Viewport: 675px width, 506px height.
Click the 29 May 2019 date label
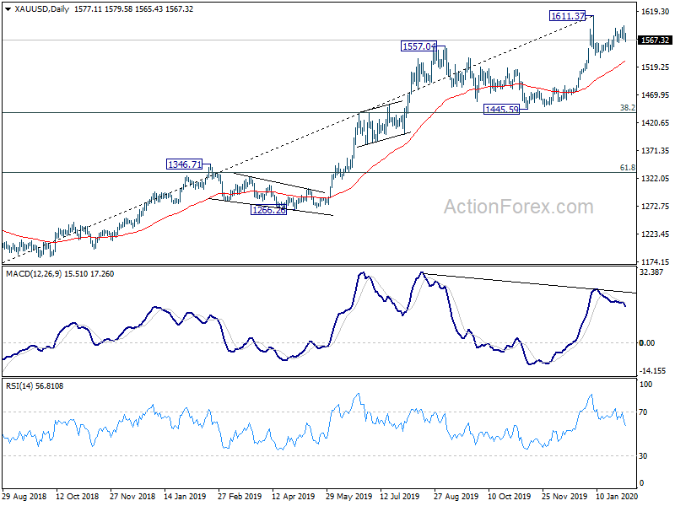pos(348,496)
